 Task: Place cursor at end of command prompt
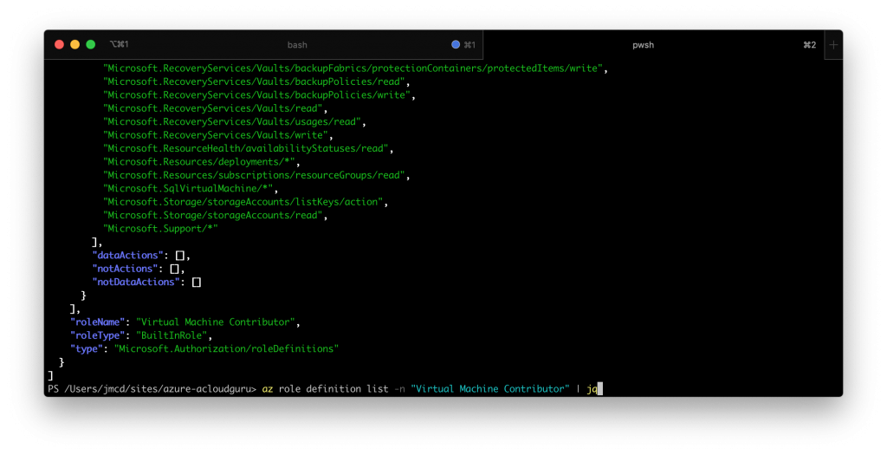[x=599, y=389]
